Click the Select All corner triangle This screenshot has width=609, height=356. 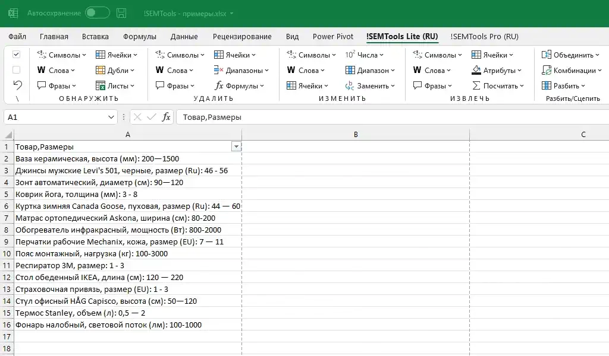tap(8, 135)
